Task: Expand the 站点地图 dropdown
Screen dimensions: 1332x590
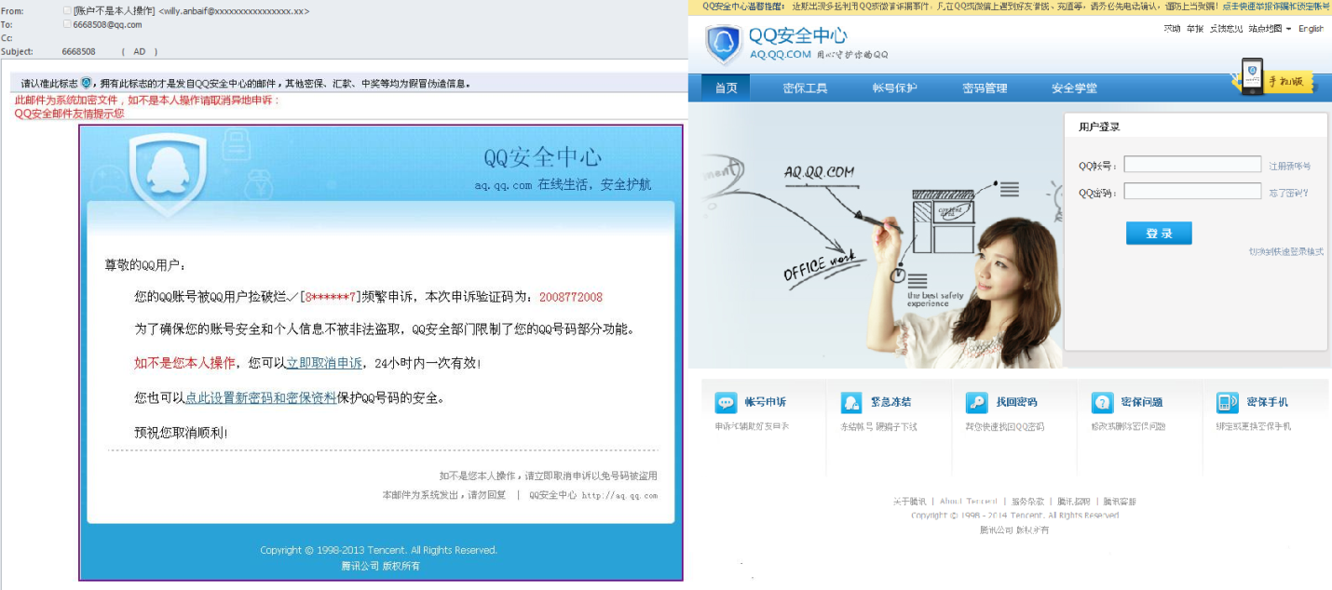Action: click(x=1269, y=29)
